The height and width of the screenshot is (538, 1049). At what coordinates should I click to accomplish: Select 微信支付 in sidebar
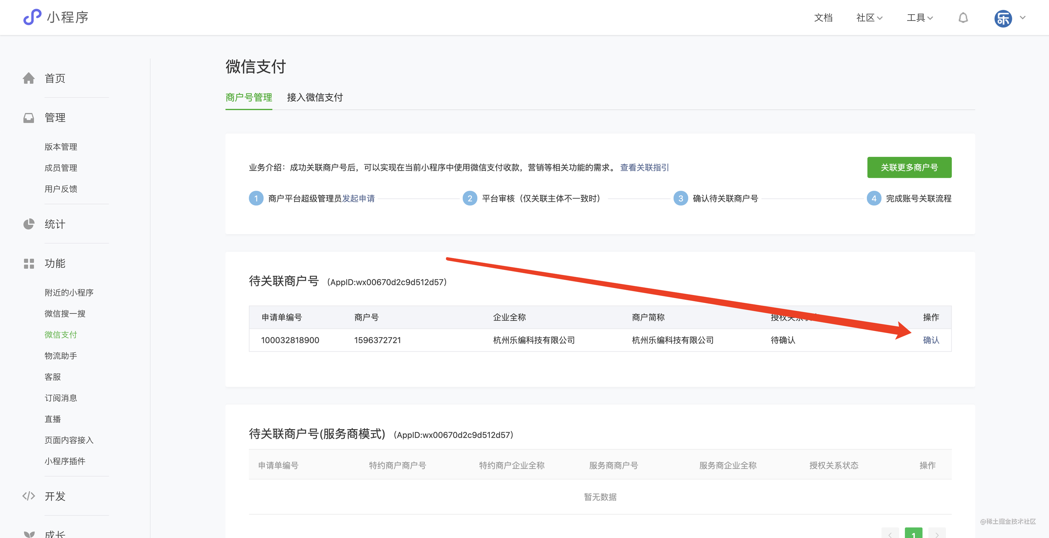click(x=61, y=335)
